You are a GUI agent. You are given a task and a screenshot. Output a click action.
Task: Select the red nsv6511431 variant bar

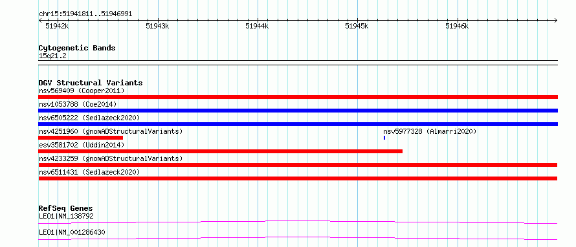[298, 178]
